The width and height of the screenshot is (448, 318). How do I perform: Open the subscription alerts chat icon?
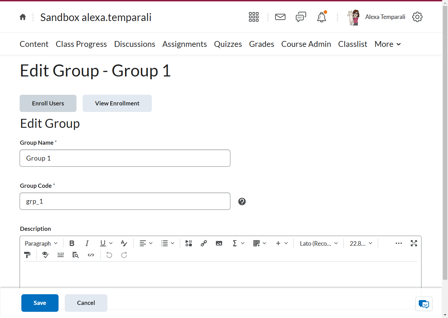301,17
